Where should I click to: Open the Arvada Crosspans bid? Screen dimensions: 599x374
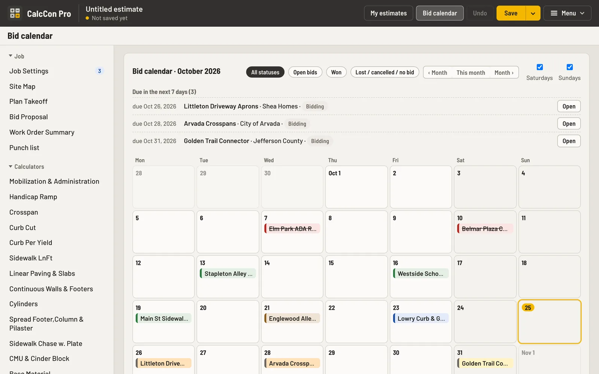tap(569, 123)
